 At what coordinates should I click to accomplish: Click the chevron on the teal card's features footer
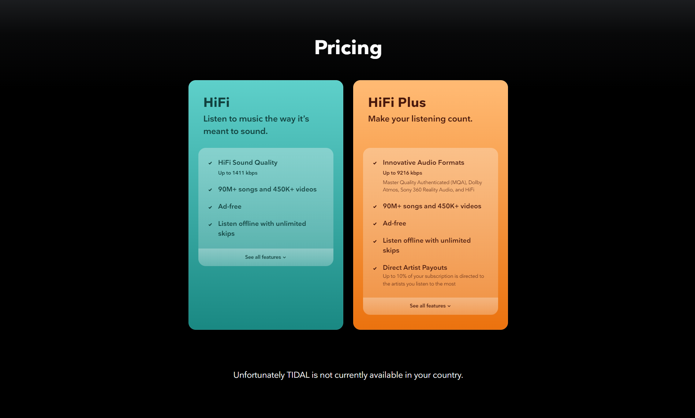[x=285, y=257]
